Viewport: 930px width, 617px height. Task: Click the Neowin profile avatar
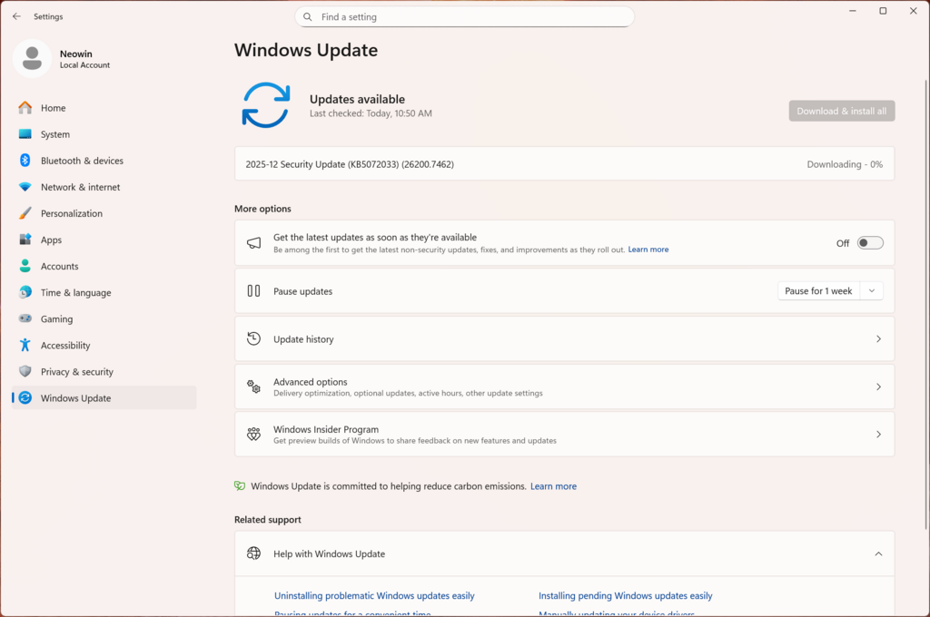32,59
